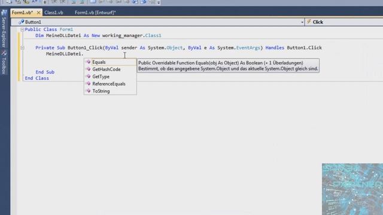This screenshot has width=383, height=215.
Task: Click 'Button1_Click' in the Sub declaration
Action: [85, 48]
